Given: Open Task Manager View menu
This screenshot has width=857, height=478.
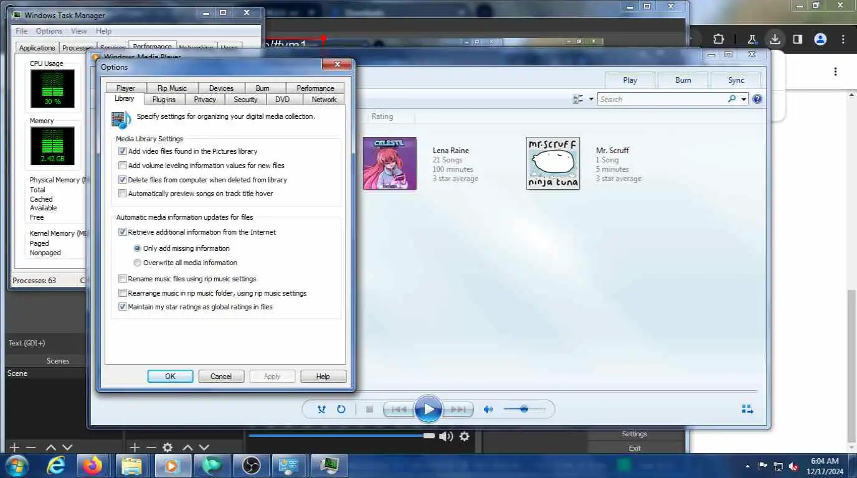Looking at the screenshot, I should pos(79,31).
